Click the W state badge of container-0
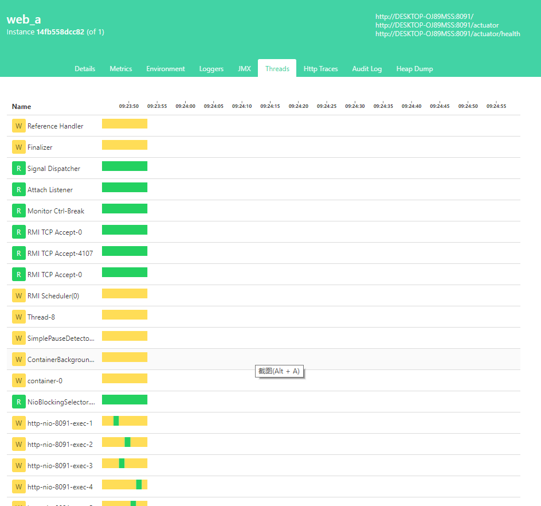Screen dimensions: 541x506 click(x=19, y=381)
